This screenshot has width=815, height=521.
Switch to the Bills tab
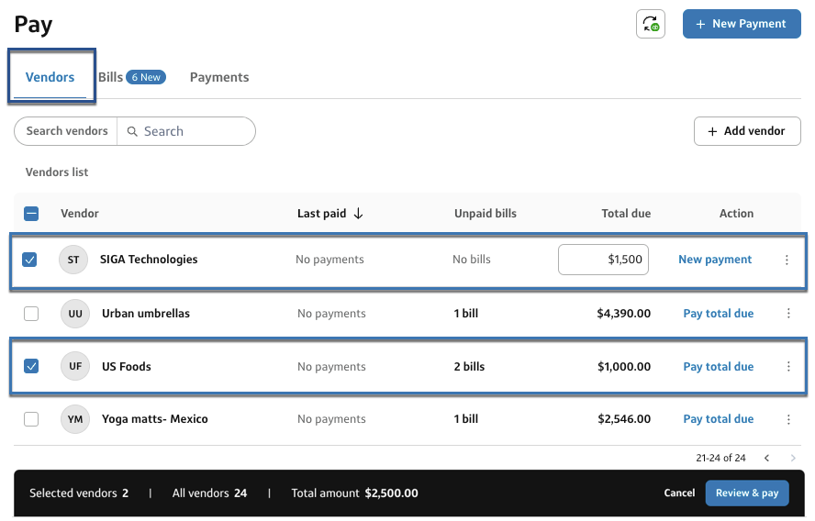point(111,77)
